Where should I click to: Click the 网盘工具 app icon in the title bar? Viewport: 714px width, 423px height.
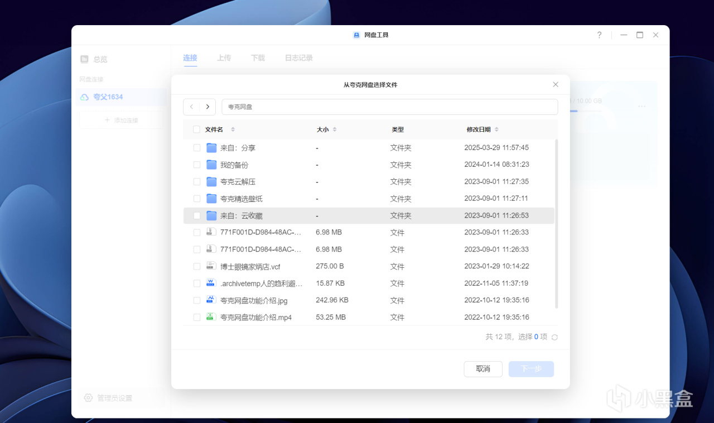(357, 35)
